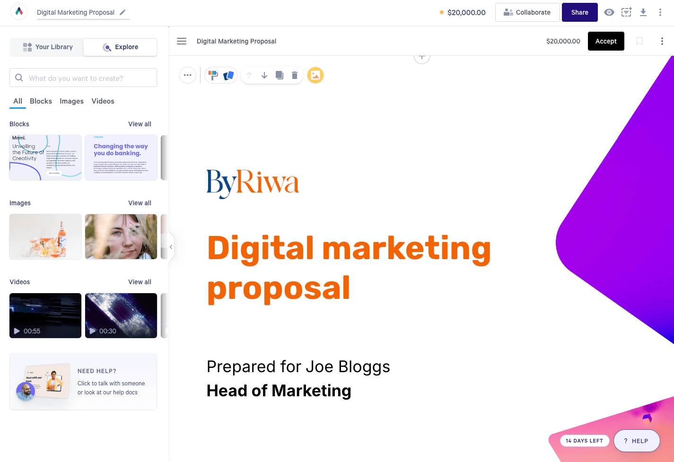Focus the 'What do you want to create?' search
Screen dimensions: 674x462
pos(83,78)
